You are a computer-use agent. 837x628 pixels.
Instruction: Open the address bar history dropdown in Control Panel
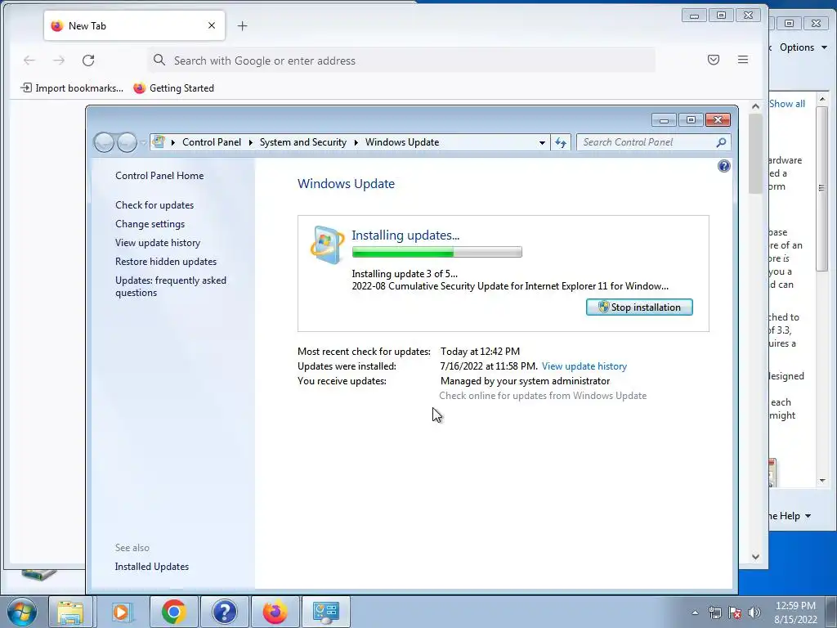point(543,142)
